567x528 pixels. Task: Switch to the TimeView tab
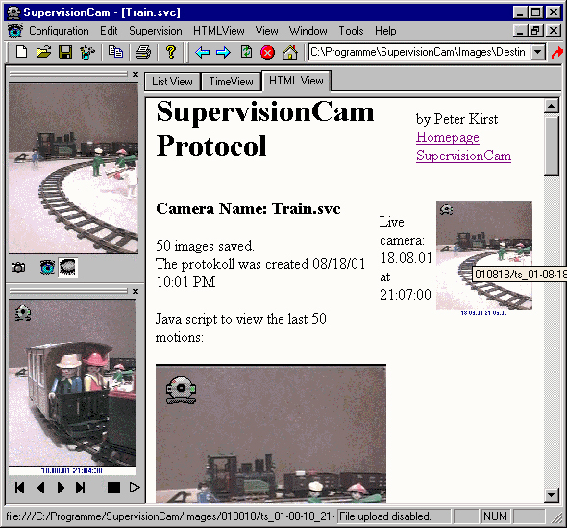pos(231,82)
